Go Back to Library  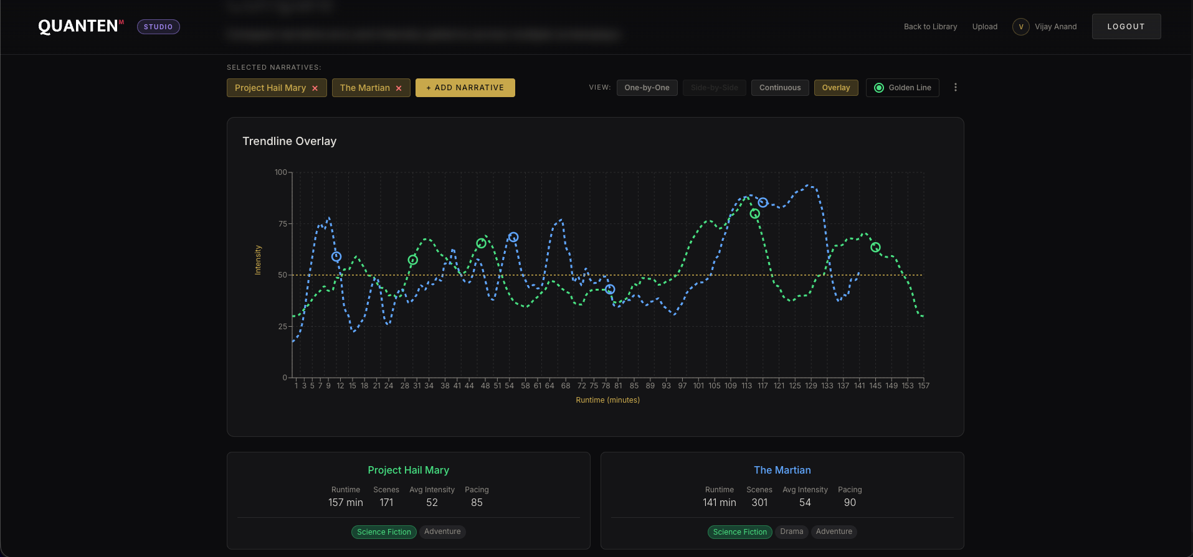pyautogui.click(x=930, y=27)
